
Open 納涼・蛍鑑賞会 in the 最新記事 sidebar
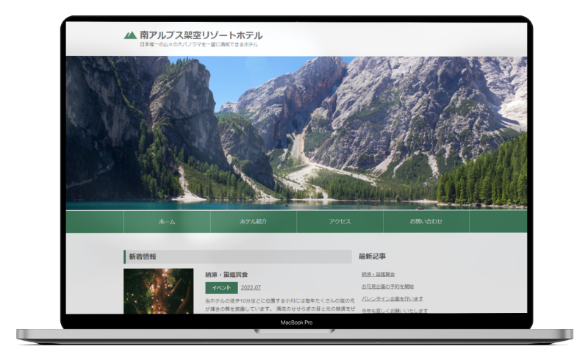pyautogui.click(x=378, y=274)
